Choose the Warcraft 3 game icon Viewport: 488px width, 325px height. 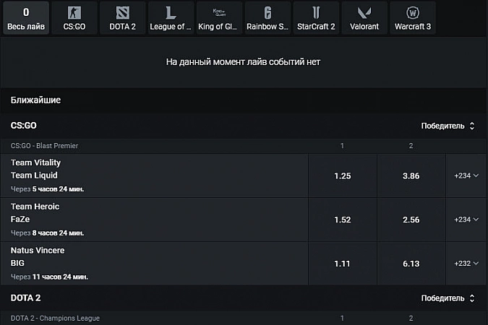point(413,14)
